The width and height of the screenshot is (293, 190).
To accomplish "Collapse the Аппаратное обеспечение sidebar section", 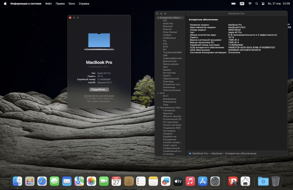I will point(158,18).
